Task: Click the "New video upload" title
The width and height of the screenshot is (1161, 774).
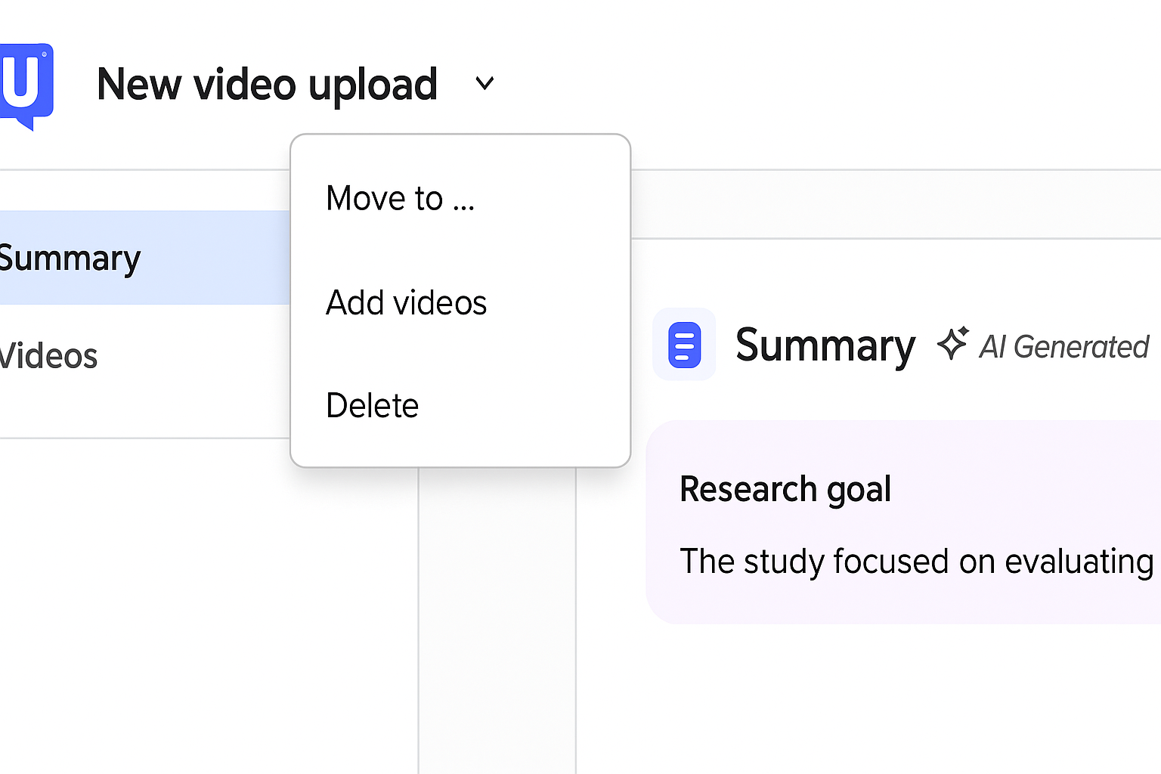Action: pos(267,84)
